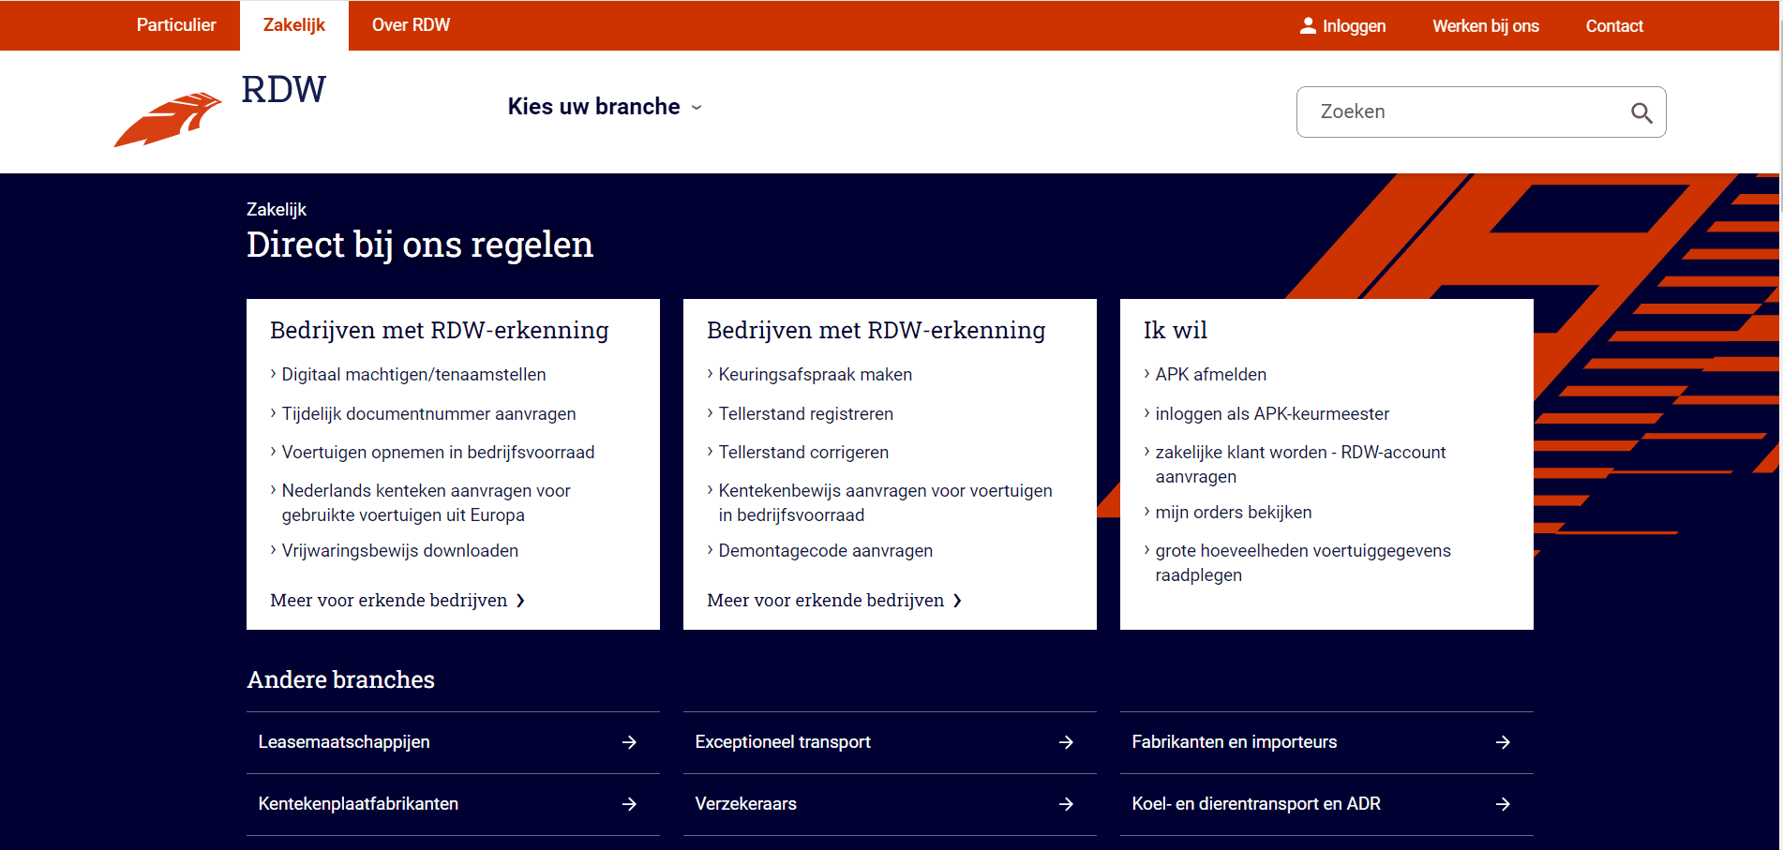Screen dimensions: 1783x850
Task: Click the arrow in the Koel- en dierentransport row
Action: tap(1503, 804)
